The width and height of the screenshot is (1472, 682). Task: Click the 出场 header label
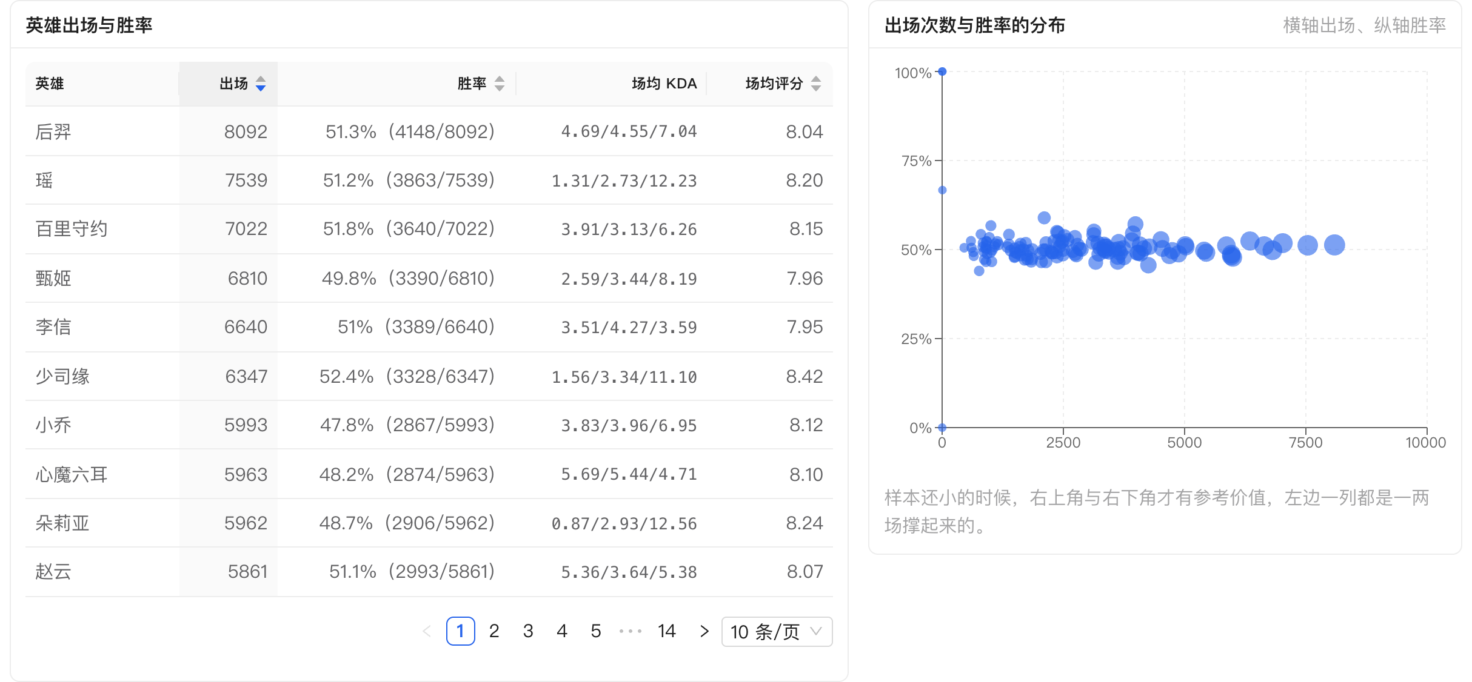pos(234,84)
